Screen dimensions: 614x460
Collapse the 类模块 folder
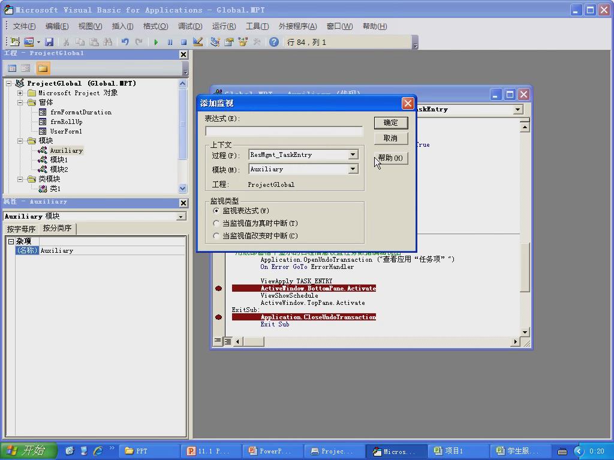pyautogui.click(x=20, y=179)
